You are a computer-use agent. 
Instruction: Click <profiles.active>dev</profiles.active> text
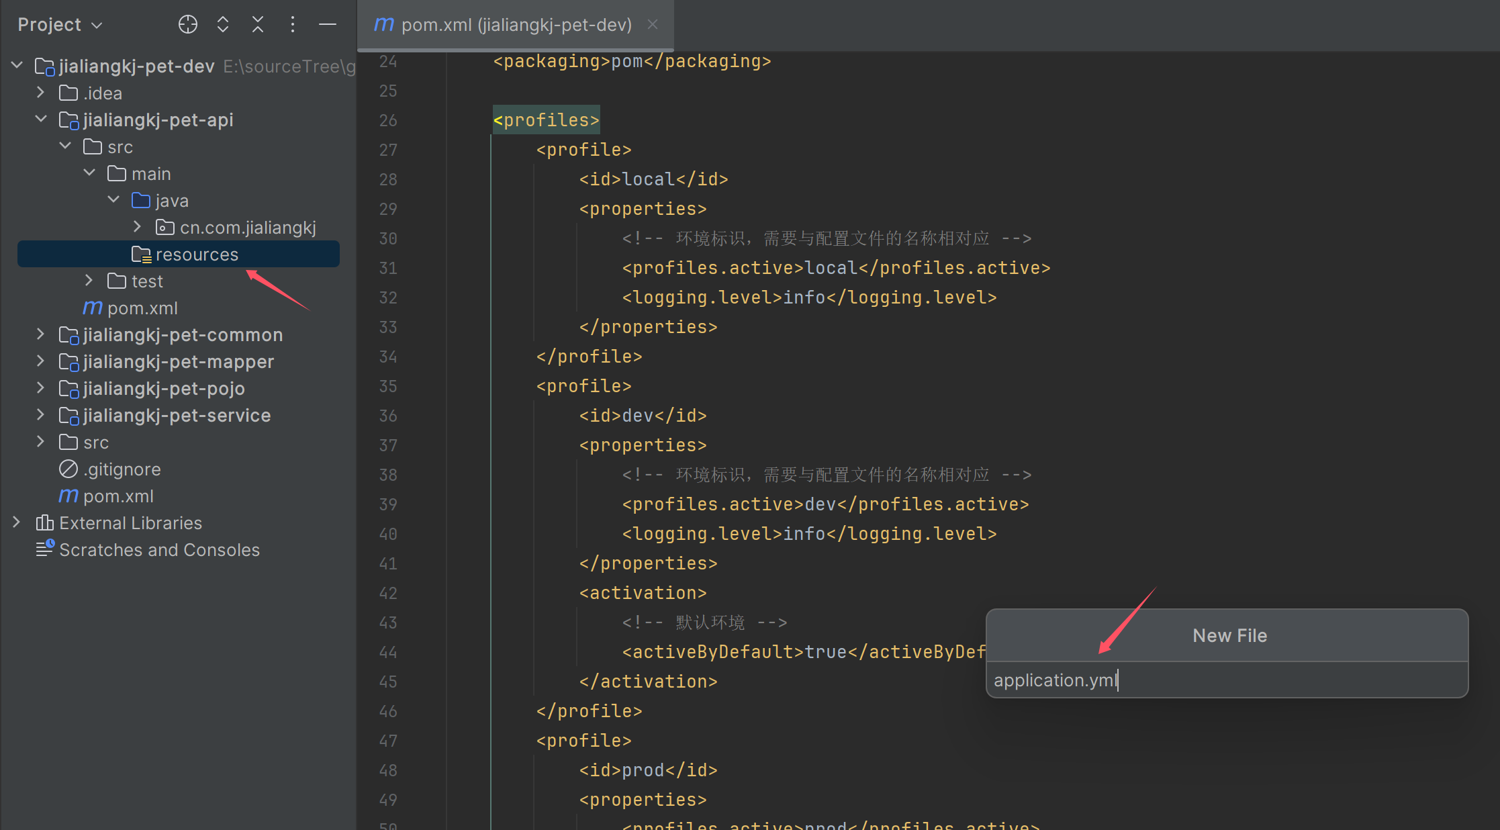[825, 504]
